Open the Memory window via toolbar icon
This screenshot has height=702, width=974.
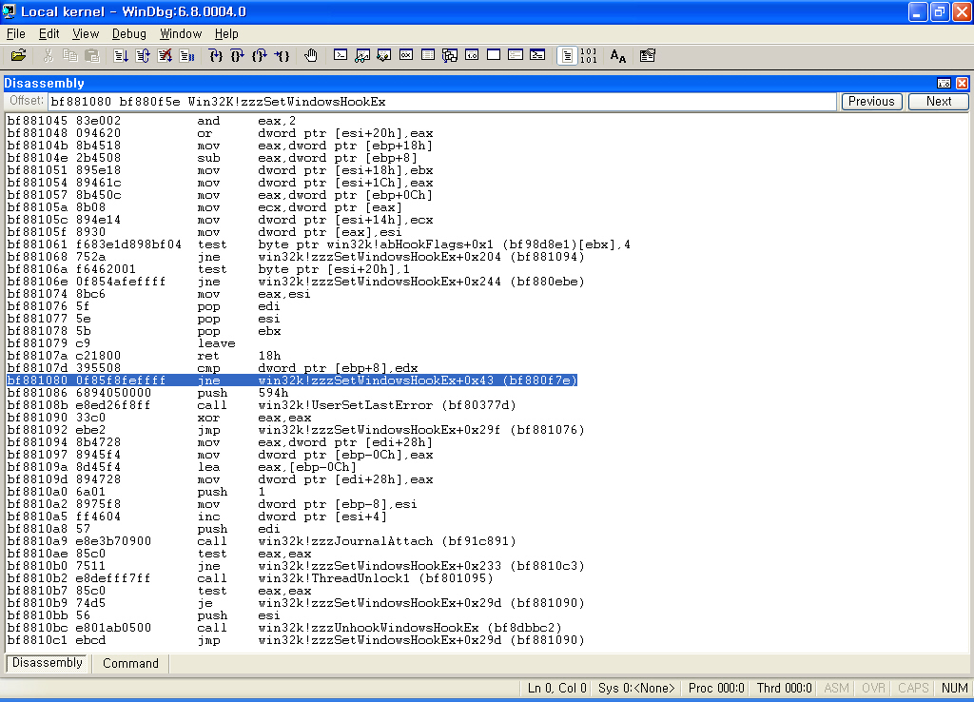[428, 56]
